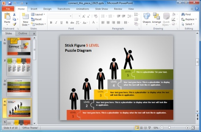This screenshot has width=201, height=132.
Task: Open the Font Color dropdown arrow
Action: tap(97, 22)
